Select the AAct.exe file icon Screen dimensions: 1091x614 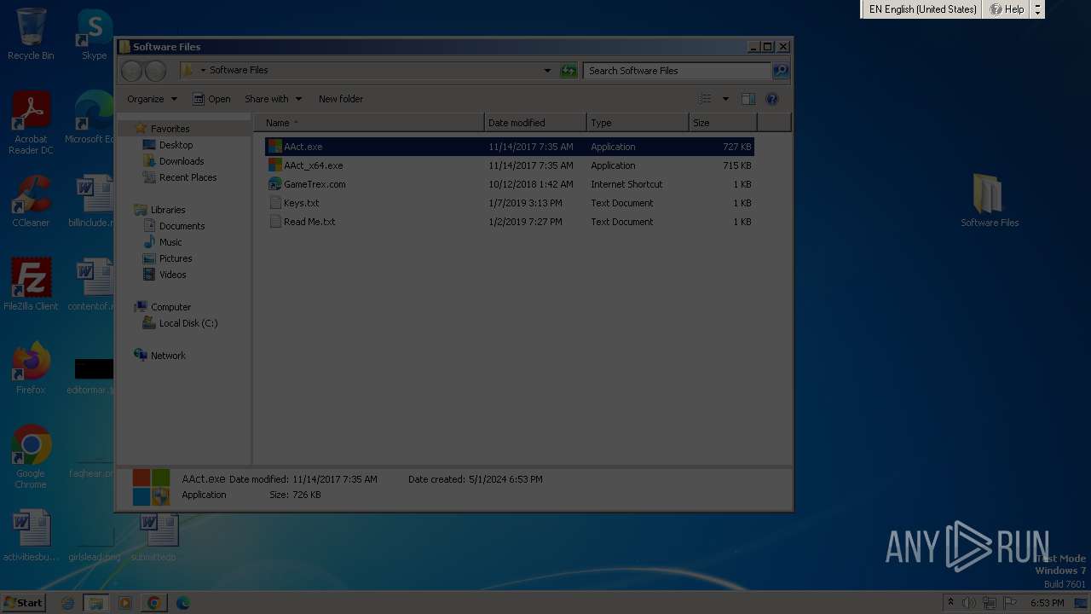[x=274, y=147]
